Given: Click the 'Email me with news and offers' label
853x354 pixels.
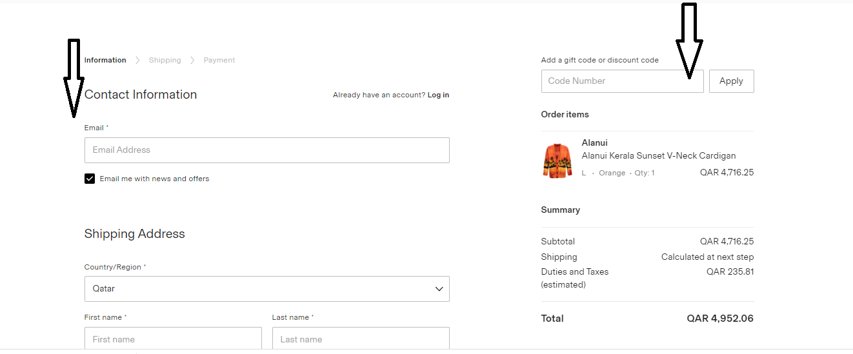Looking at the screenshot, I should 154,179.
